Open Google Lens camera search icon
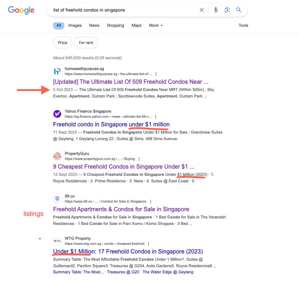This screenshot has width=299, height=282. point(227,10)
